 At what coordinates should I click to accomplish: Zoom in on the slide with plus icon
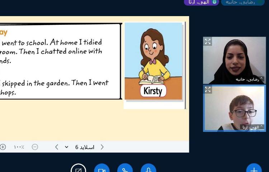click(x=3, y=147)
